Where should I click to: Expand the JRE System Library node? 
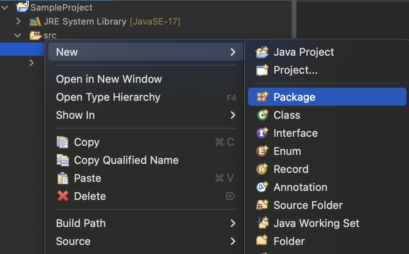(x=18, y=21)
